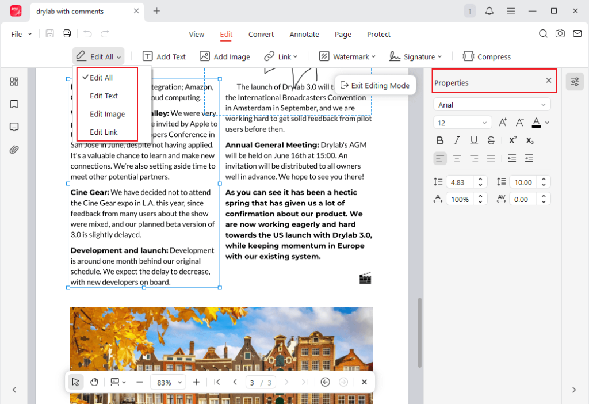Toggle Bold text formatting

pos(439,140)
